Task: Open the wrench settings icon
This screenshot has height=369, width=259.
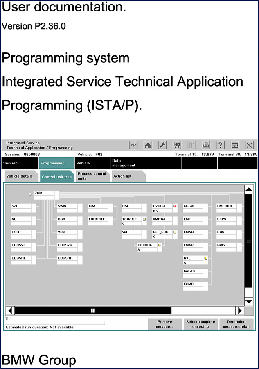Action: [x=162, y=145]
